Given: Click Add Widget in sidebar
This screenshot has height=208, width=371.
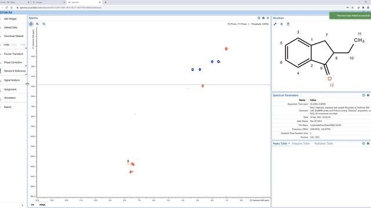Looking at the screenshot, I should (x=10, y=19).
